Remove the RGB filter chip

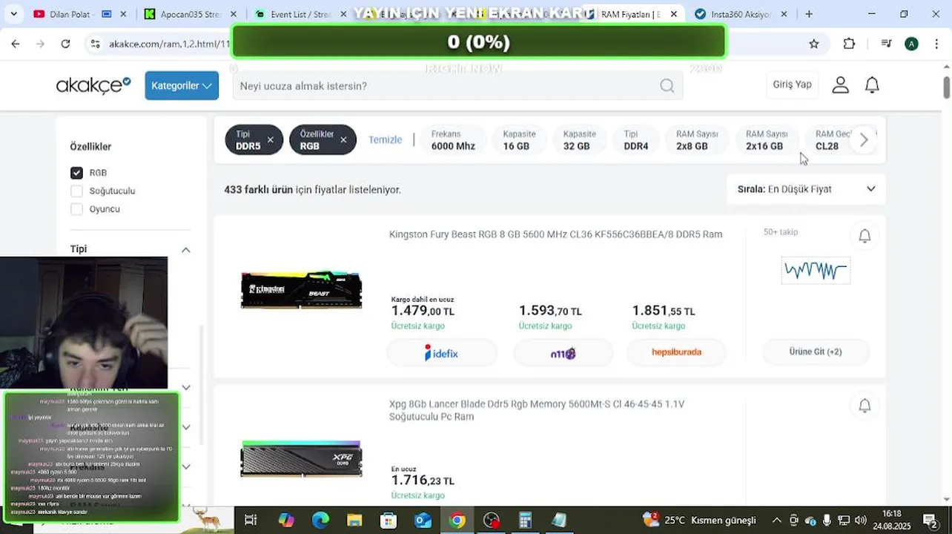[x=343, y=139]
